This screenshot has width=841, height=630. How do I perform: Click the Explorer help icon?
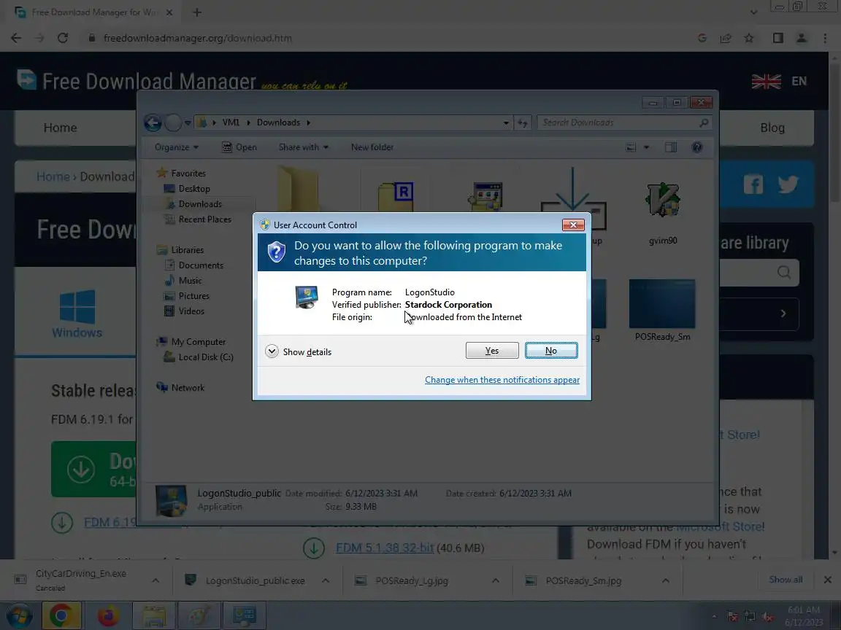coord(696,147)
